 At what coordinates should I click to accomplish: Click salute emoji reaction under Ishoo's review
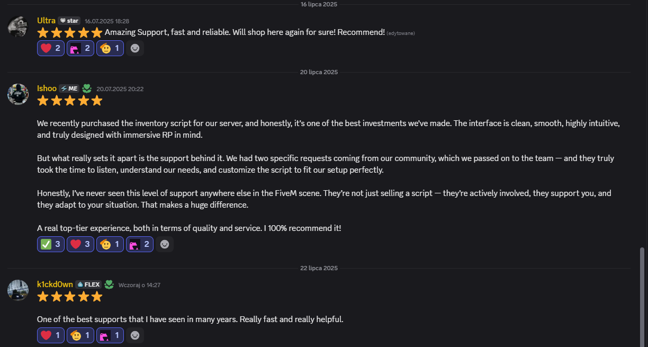110,244
